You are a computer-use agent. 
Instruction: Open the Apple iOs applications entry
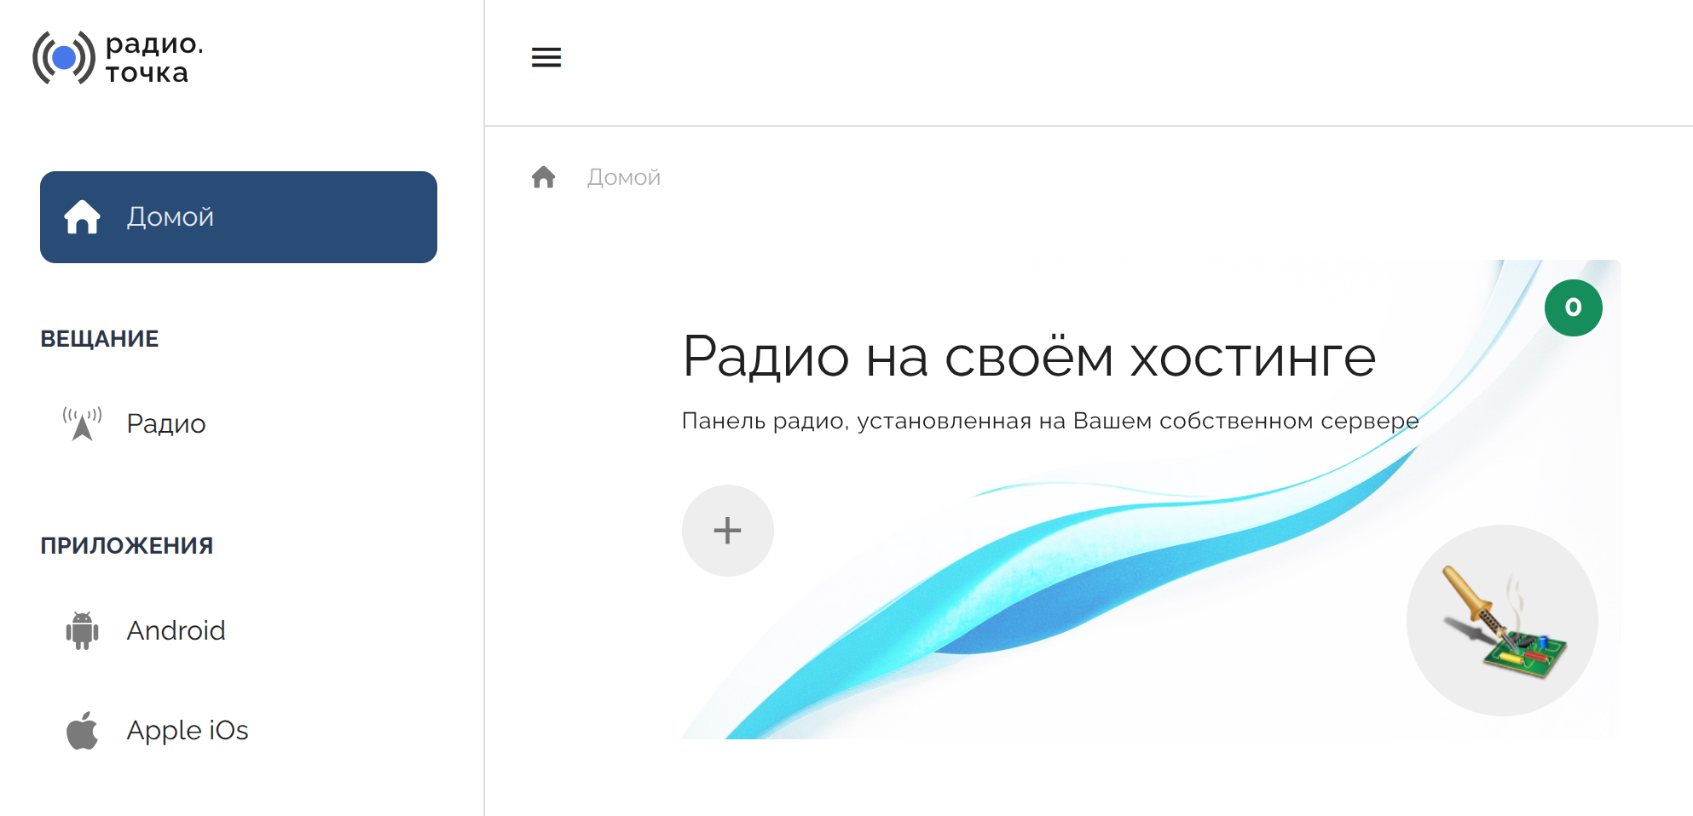tap(188, 730)
